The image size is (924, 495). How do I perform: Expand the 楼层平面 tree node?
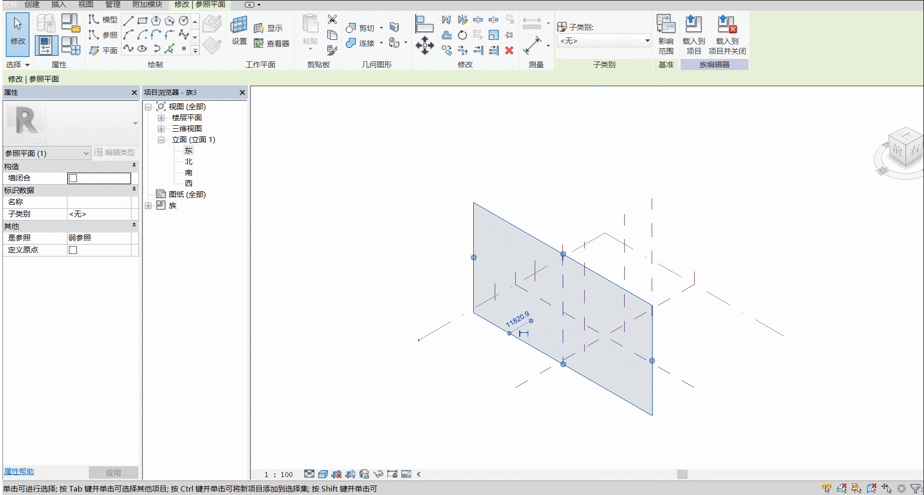[161, 118]
